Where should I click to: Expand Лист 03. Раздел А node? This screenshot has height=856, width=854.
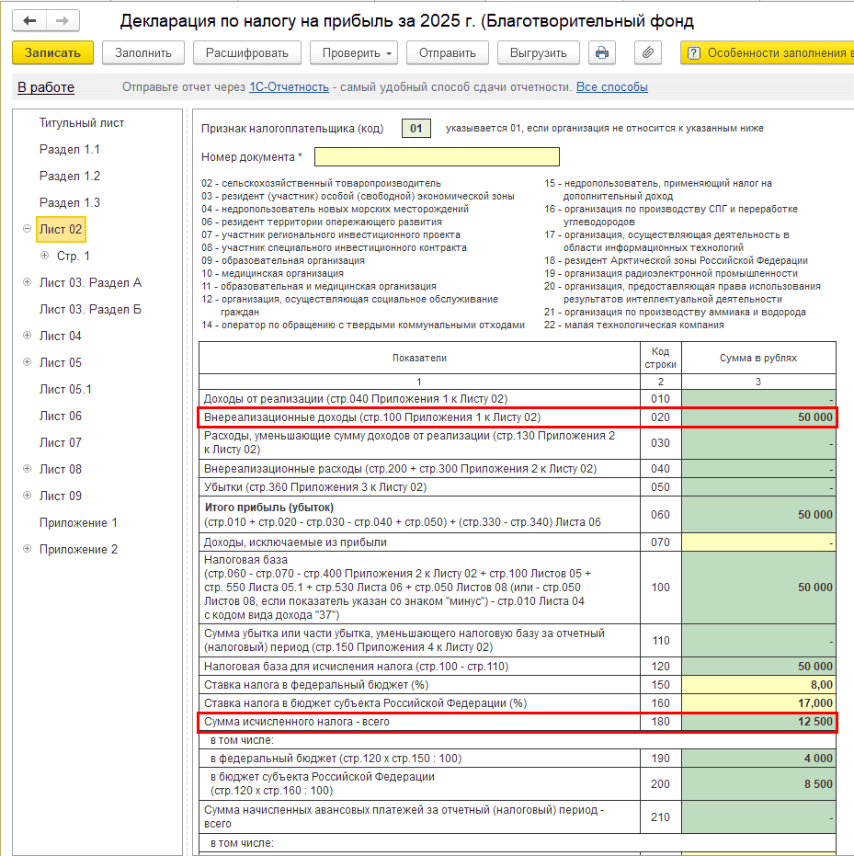tap(27, 282)
